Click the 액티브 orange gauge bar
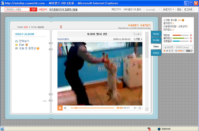This screenshot has width=199, height=131. point(181,35)
